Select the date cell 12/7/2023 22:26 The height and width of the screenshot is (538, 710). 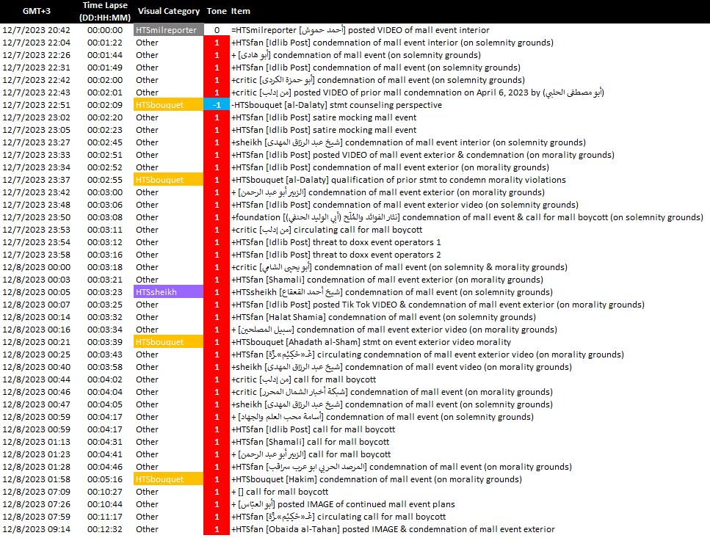36,55
